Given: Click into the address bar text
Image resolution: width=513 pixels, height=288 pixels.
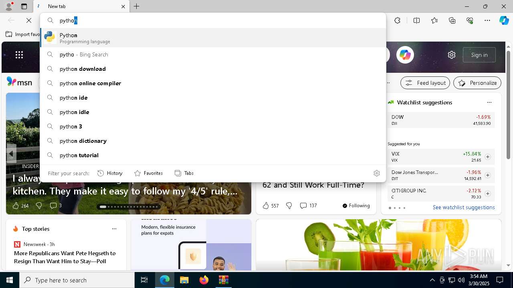Looking at the screenshot, I should pyautogui.click(x=220, y=20).
